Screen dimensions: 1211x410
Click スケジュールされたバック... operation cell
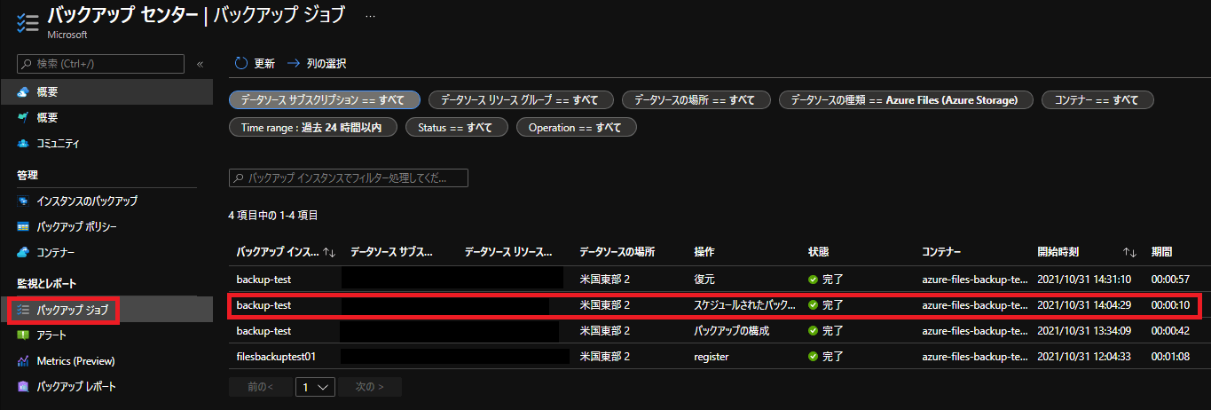click(745, 305)
